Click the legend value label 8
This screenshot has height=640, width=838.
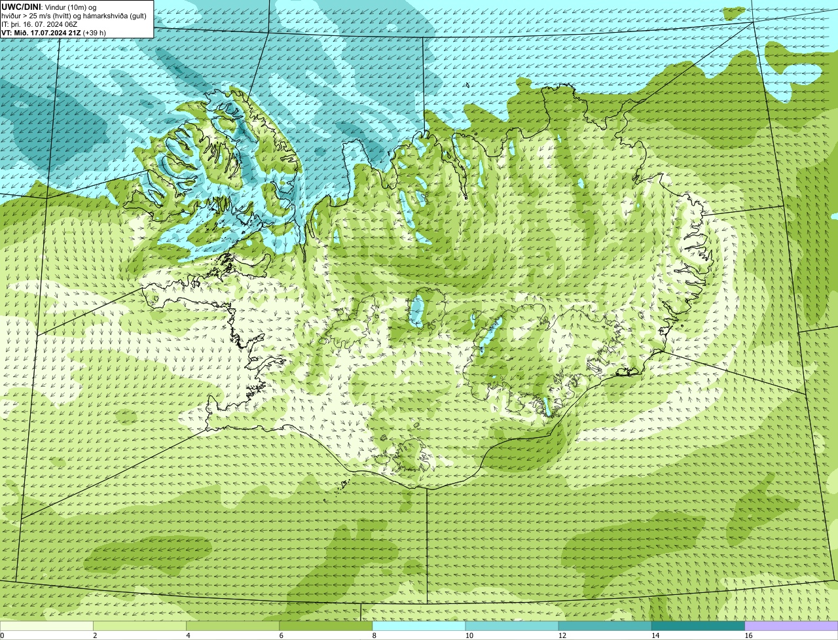coord(374,635)
